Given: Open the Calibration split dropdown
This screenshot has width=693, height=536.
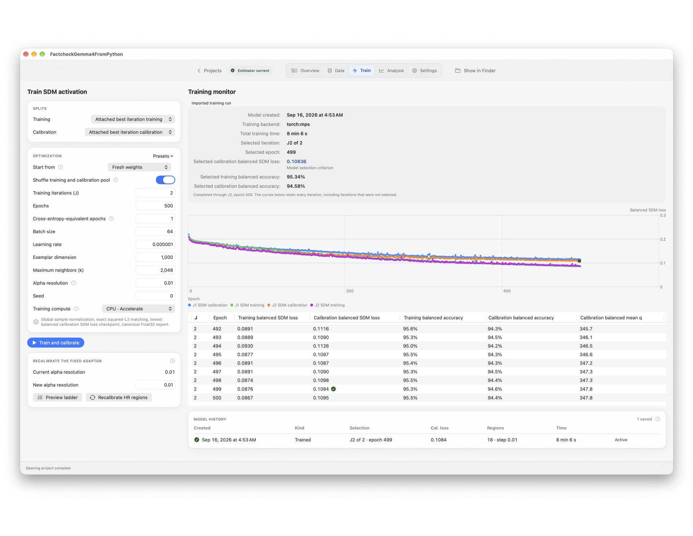Looking at the screenshot, I should click(130, 132).
